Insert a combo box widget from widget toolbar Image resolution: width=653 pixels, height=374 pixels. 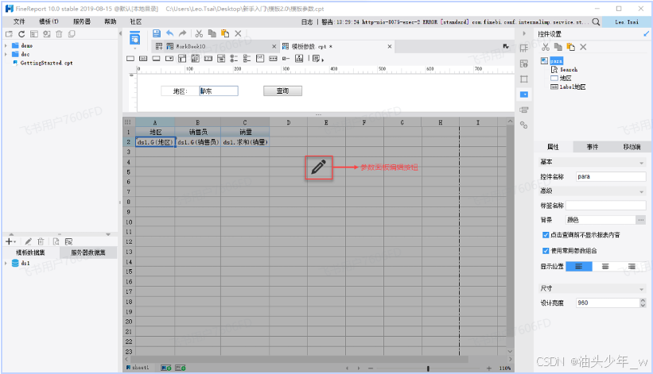tap(169, 59)
